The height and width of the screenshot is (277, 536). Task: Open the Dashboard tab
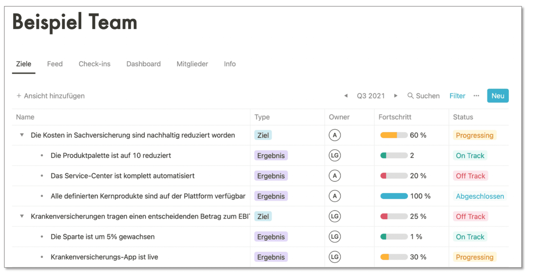click(143, 64)
